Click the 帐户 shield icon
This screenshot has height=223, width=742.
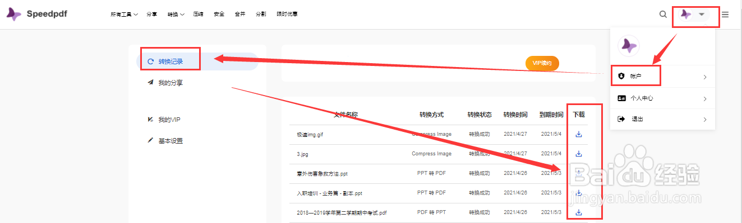point(621,76)
